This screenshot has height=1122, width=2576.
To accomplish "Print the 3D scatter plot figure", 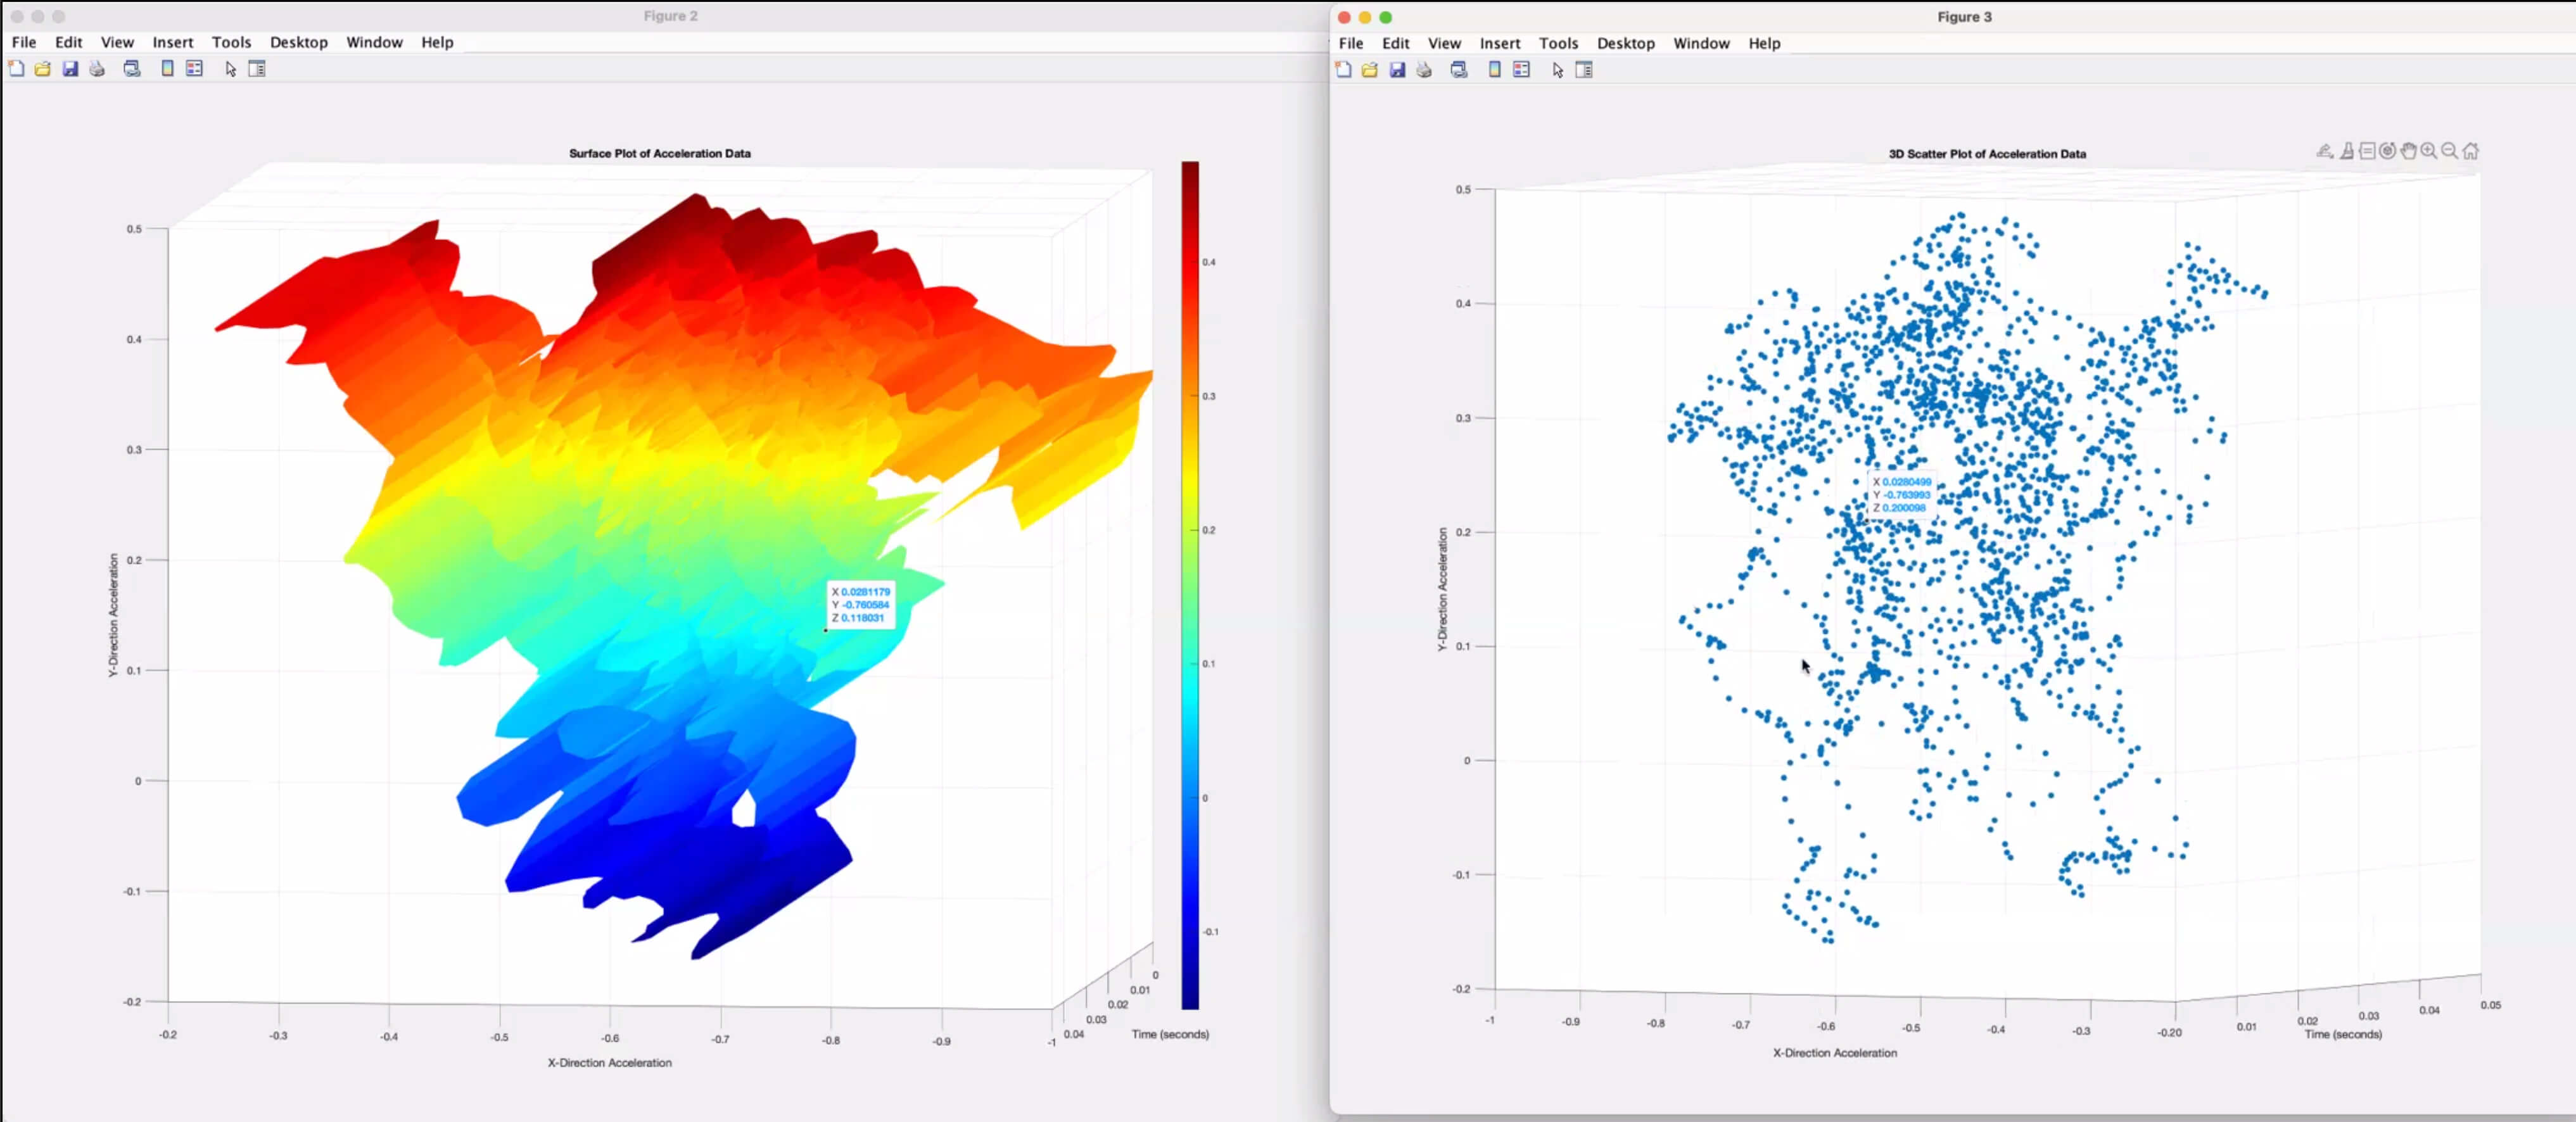I will 1424,69.
